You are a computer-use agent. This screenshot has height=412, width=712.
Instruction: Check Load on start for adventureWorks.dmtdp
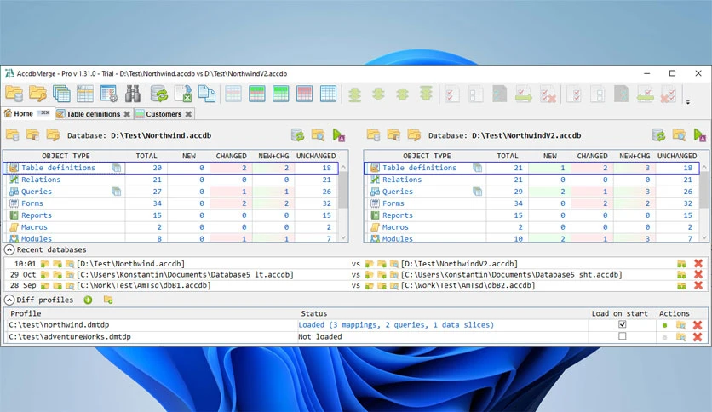pyautogui.click(x=622, y=336)
